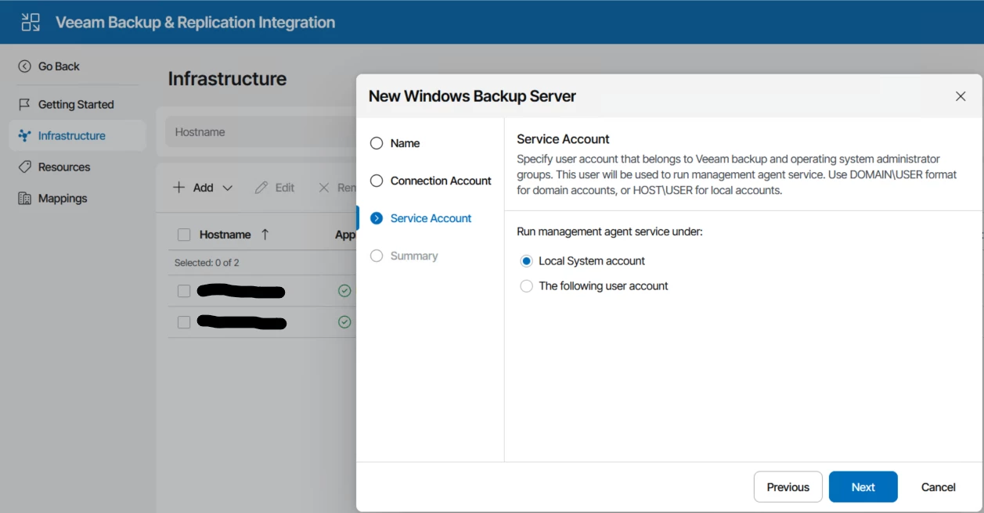Screen dimensions: 984x513
Task: Click the Infrastructure nodes icon
Action: (x=24, y=135)
